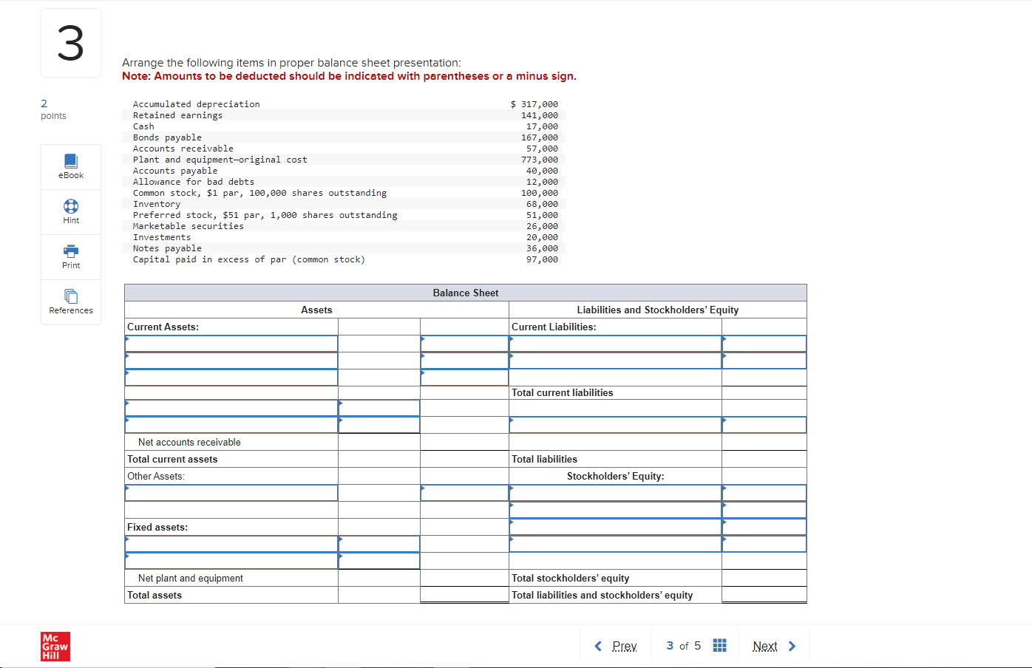Click the "Investments" list item
The height and width of the screenshot is (668, 1032).
pyautogui.click(x=162, y=237)
